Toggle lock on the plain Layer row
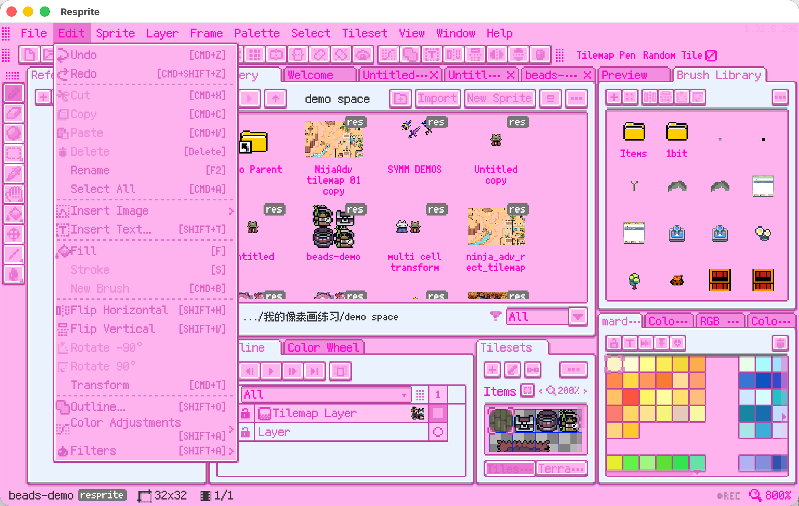Screen dimensions: 799x506 [x=246, y=432]
